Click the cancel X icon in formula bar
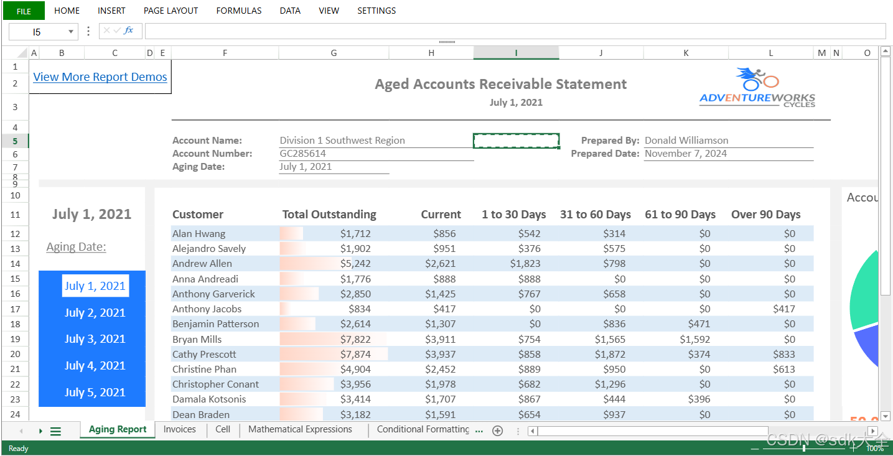Image resolution: width=893 pixels, height=456 pixels. coord(106,30)
